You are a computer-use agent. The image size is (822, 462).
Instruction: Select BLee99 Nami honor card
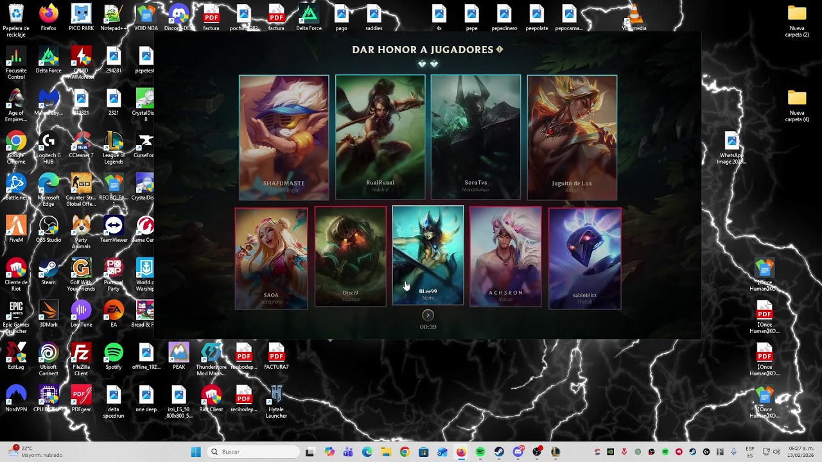pyautogui.click(x=428, y=255)
